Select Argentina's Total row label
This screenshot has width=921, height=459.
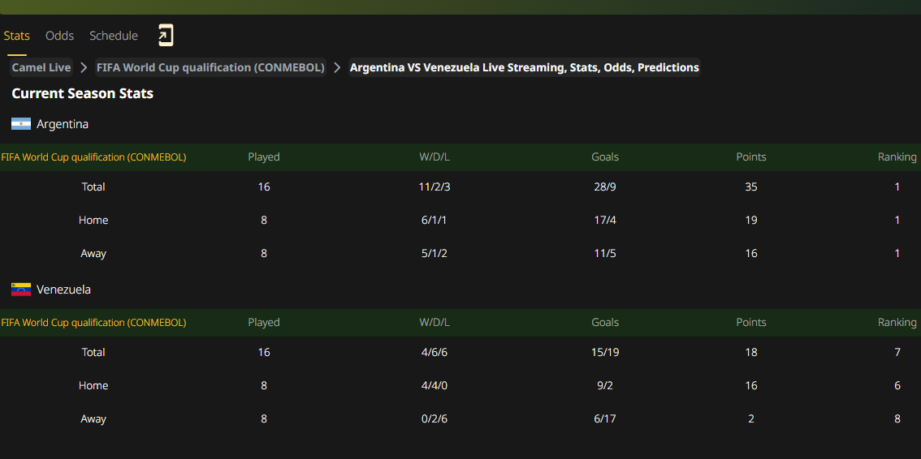coord(93,187)
